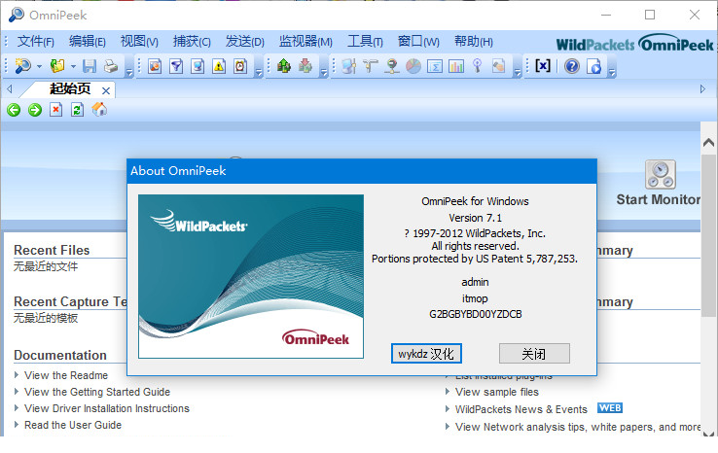Open the 编辑(E) menu

tap(87, 42)
